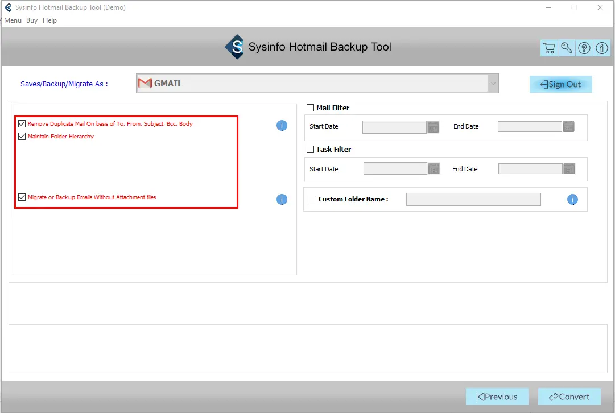The height and width of the screenshot is (413, 615).
Task: Click Mail Filter End Date field
Action: click(x=530, y=127)
